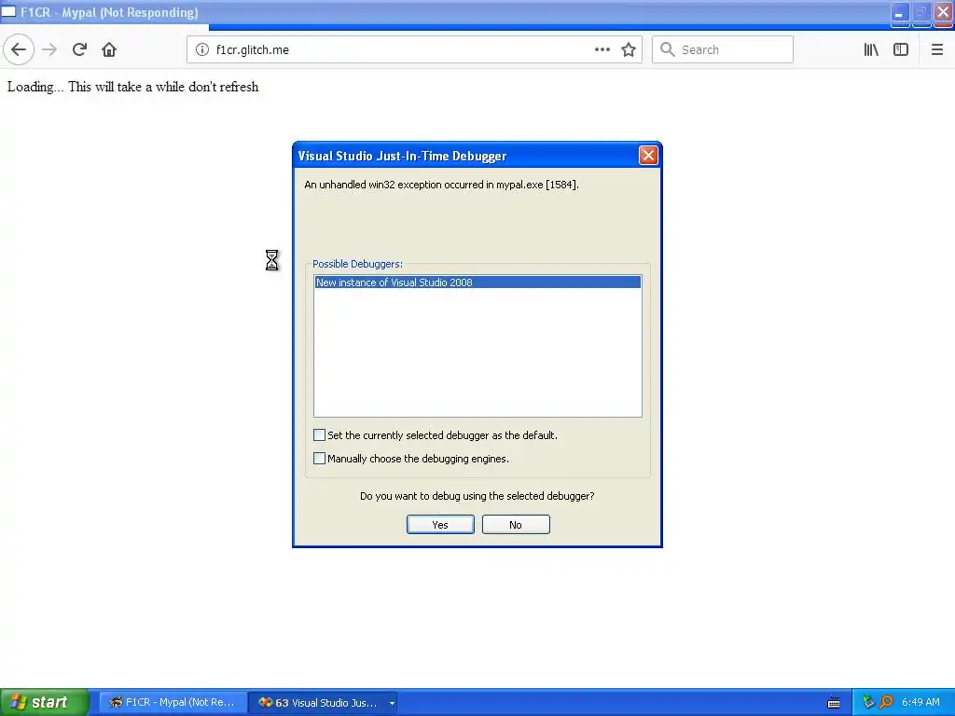Open the on-screen keyboard tray icon
Viewport: 955px width, 716px height.
coord(834,703)
